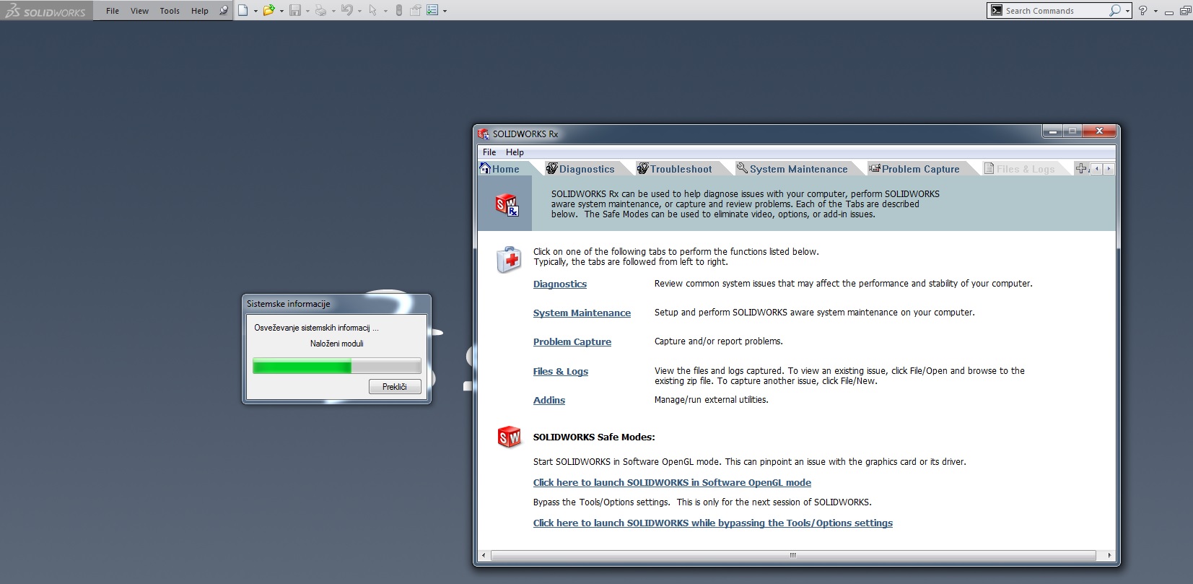Click the New document icon
Screen dimensions: 1193x584
point(243,10)
